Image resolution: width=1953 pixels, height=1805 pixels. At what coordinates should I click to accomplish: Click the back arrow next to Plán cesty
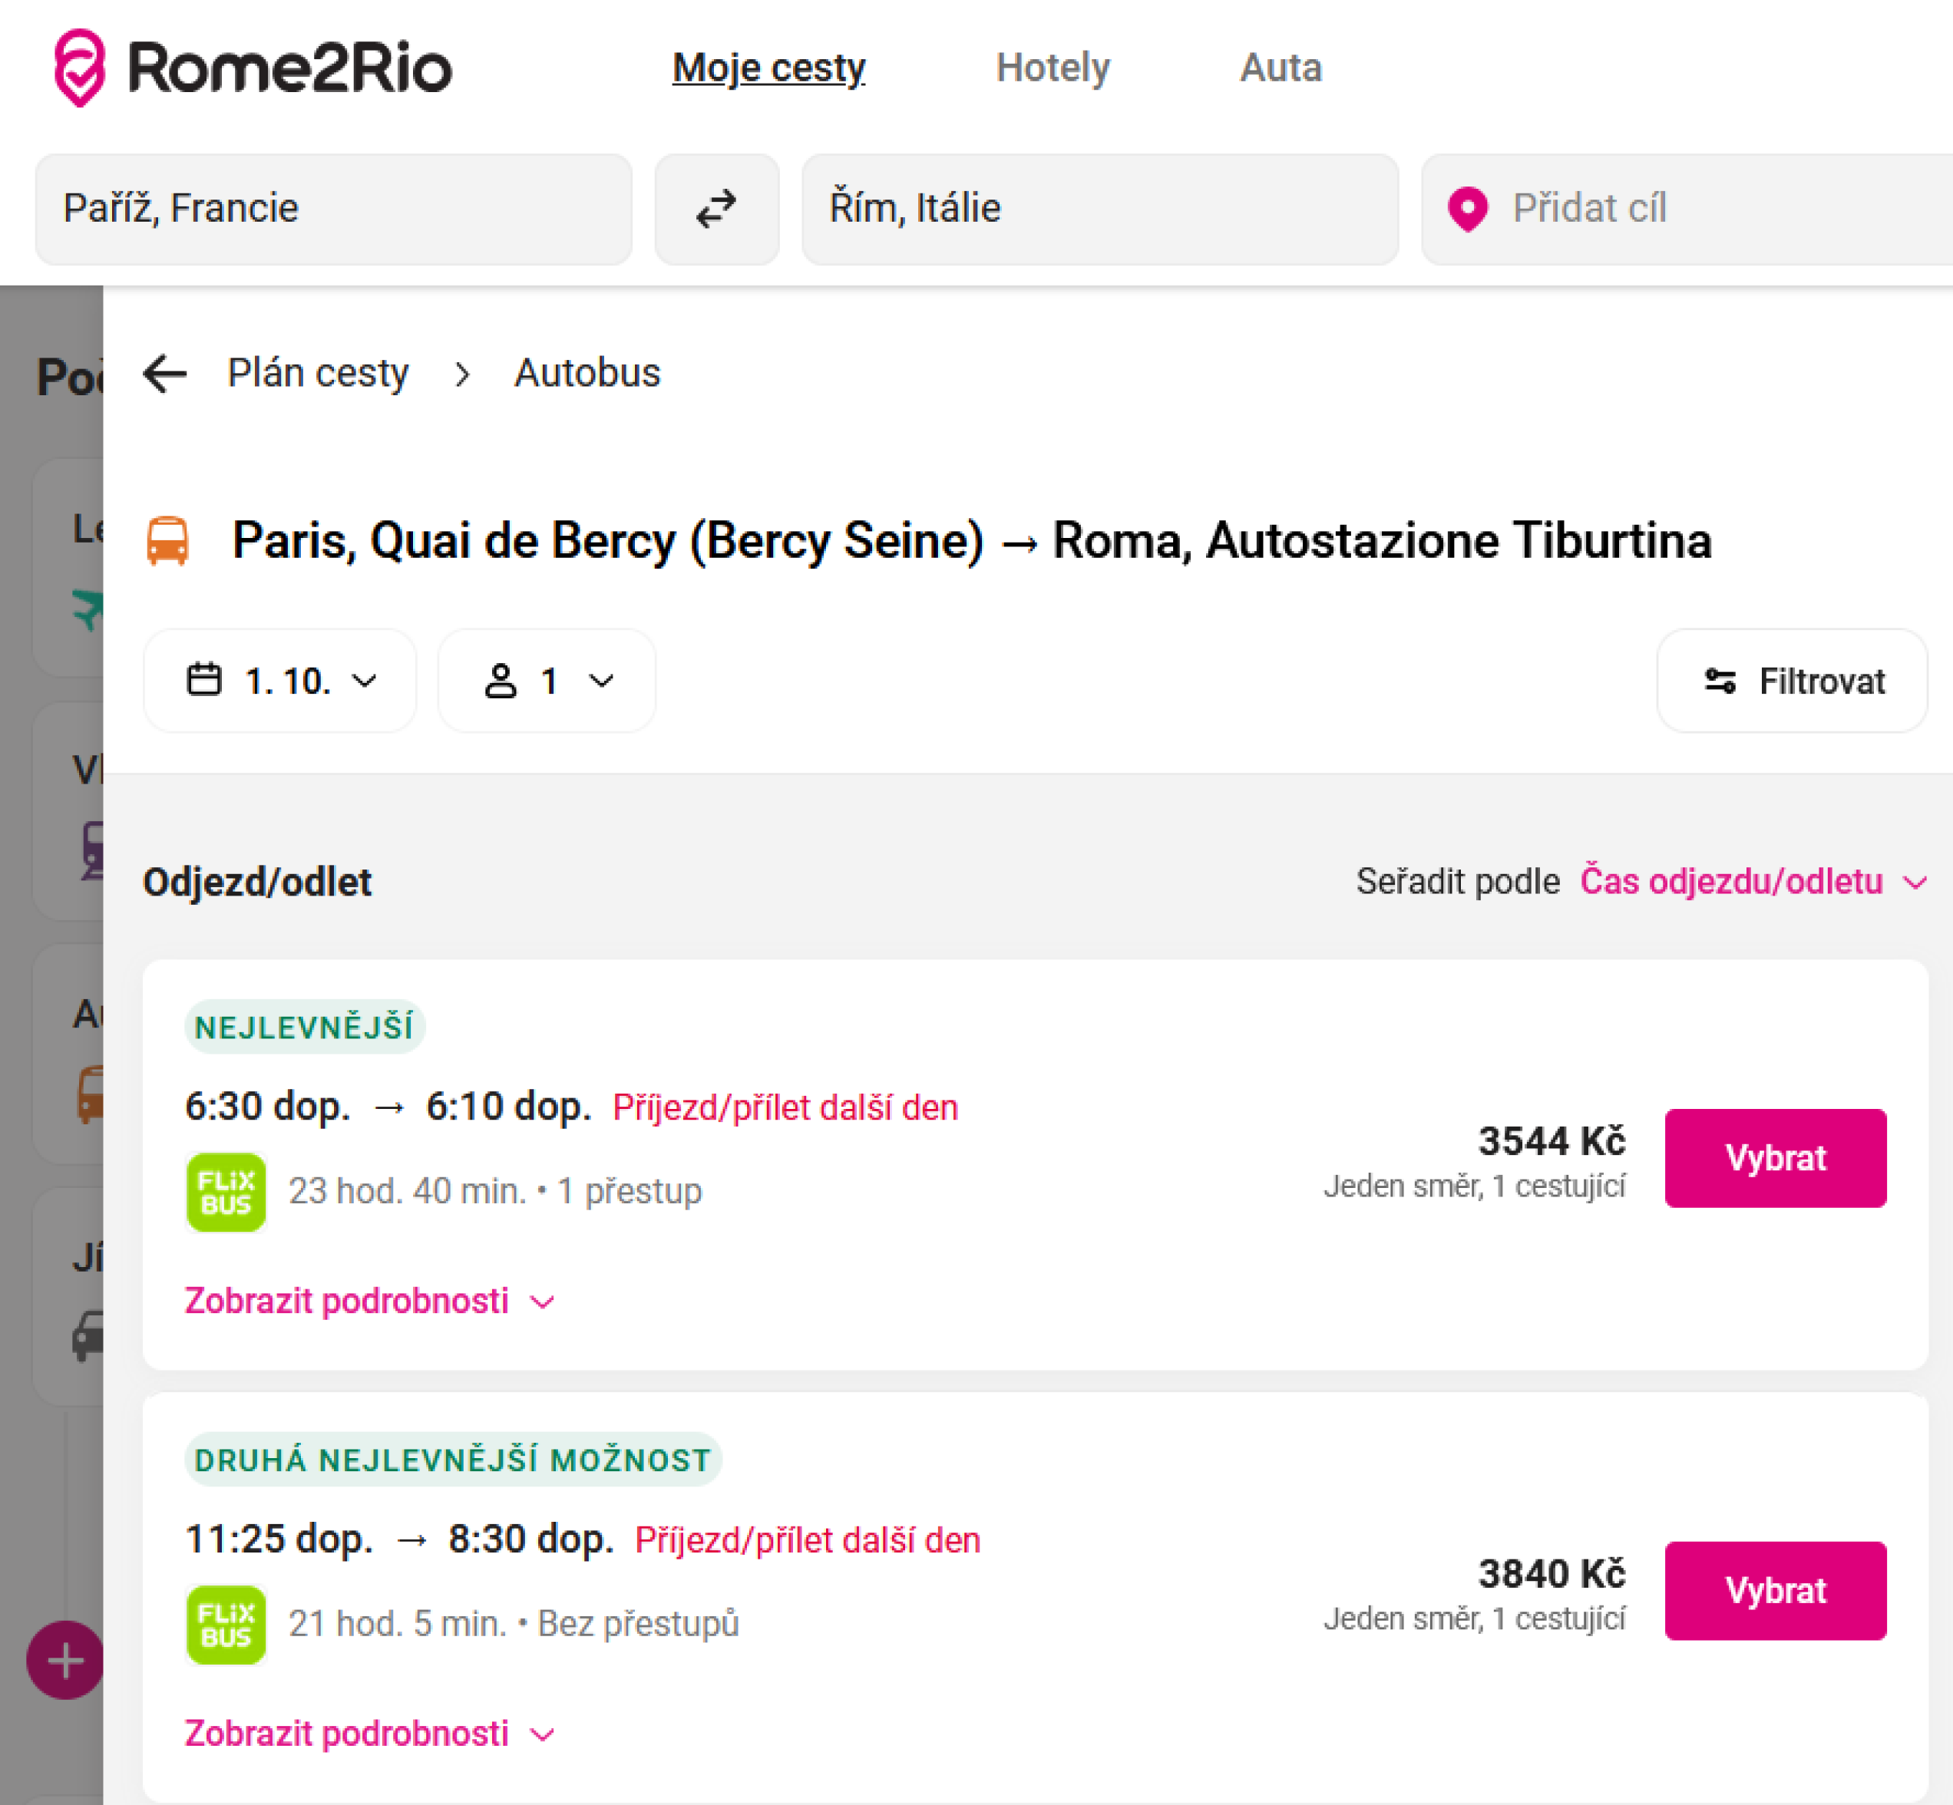pyautogui.click(x=164, y=373)
